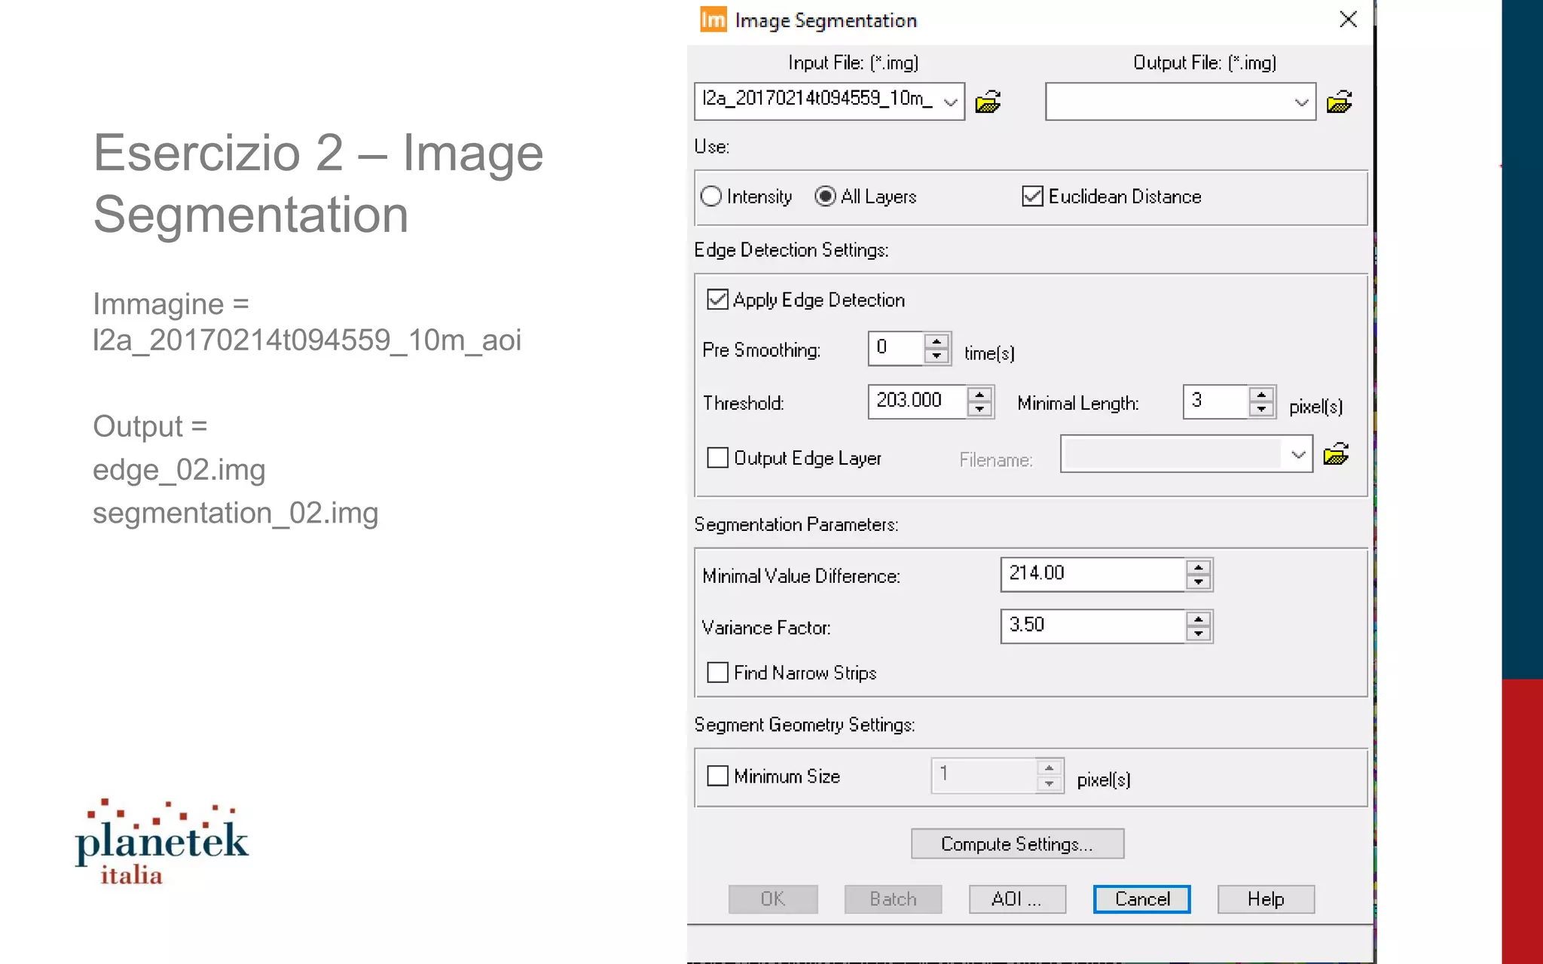Decrease the Variance Factor with down arrow
Image resolution: width=1543 pixels, height=964 pixels.
(1198, 634)
